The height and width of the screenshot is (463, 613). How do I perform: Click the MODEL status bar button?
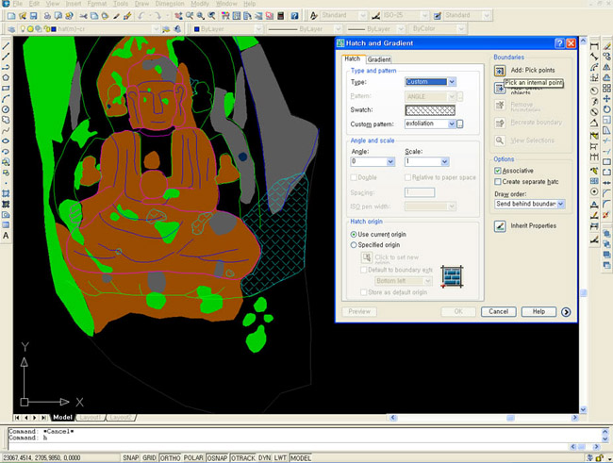[x=300, y=457]
